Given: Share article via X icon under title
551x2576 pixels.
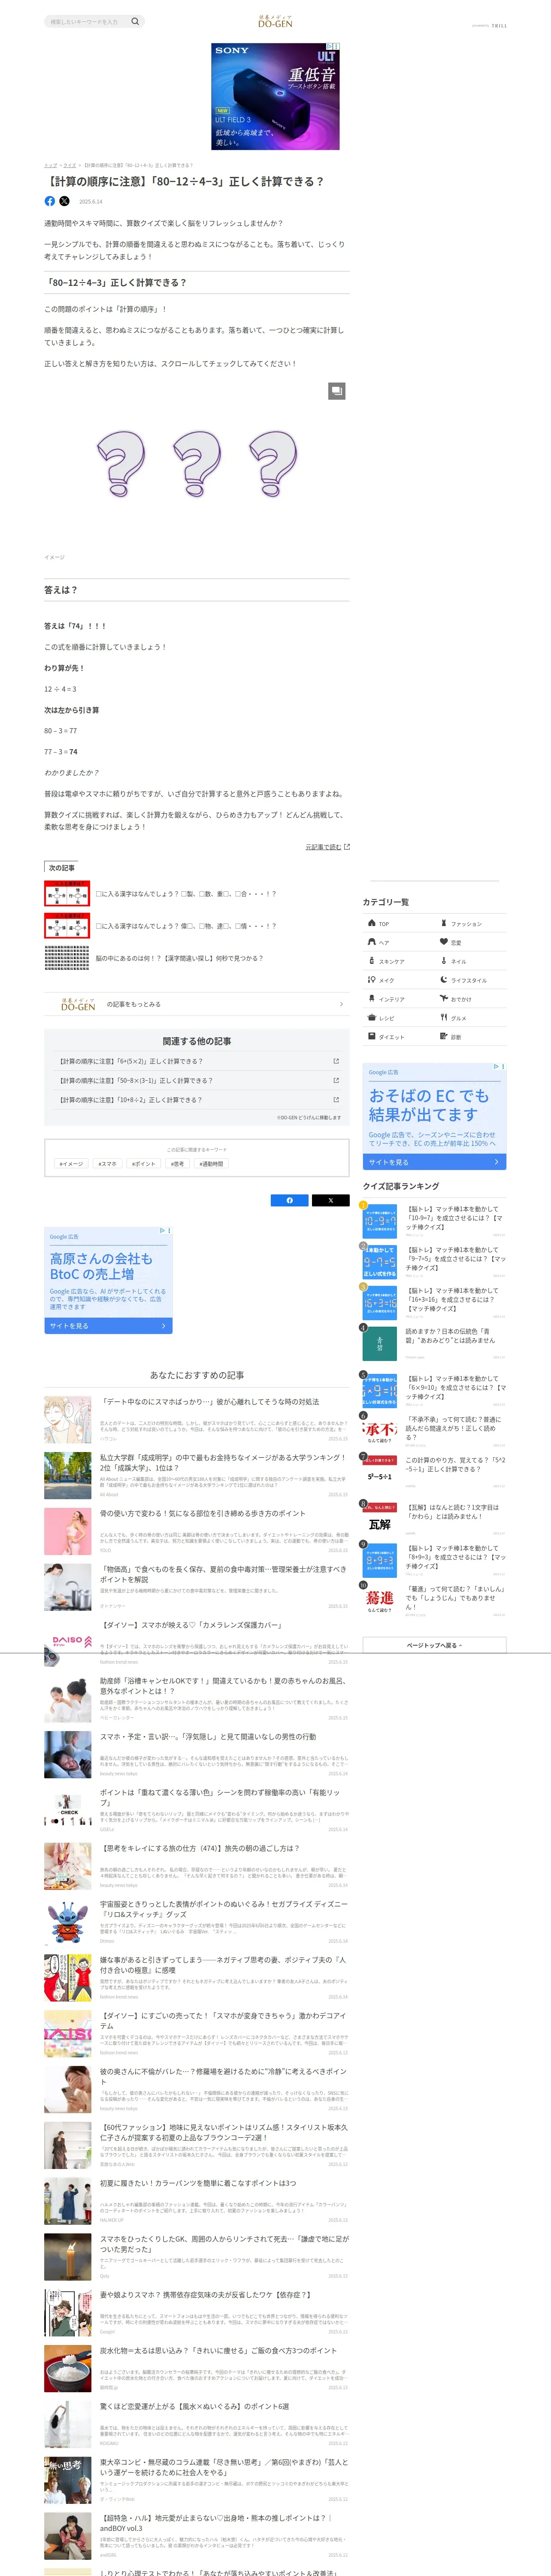Looking at the screenshot, I should pos(64,201).
